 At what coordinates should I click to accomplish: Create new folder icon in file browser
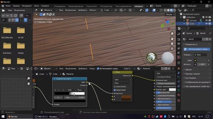(x=21, y=16)
